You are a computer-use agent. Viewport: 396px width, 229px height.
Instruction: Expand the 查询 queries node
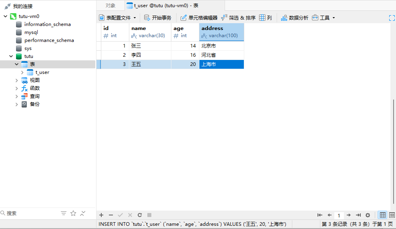click(16, 96)
